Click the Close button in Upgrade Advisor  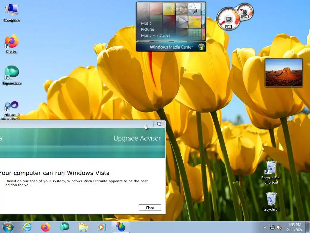pyautogui.click(x=150, y=208)
